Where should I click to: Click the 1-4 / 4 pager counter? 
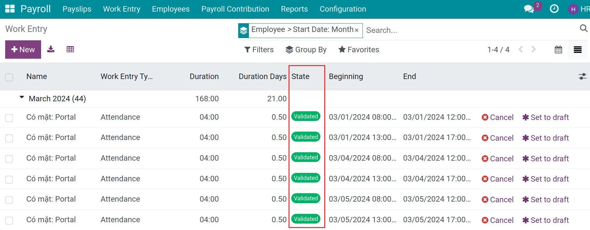[x=498, y=50]
